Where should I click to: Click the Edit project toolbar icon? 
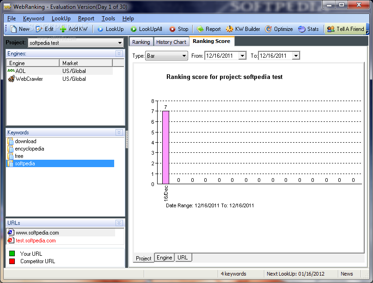click(x=39, y=29)
